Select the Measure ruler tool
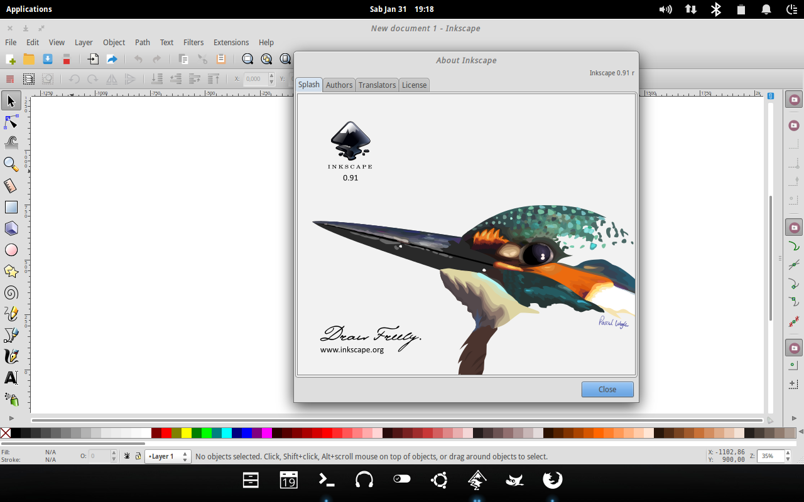The image size is (804, 502). pyautogui.click(x=11, y=186)
